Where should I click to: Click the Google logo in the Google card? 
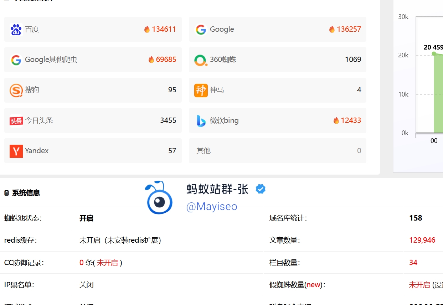pos(201,30)
